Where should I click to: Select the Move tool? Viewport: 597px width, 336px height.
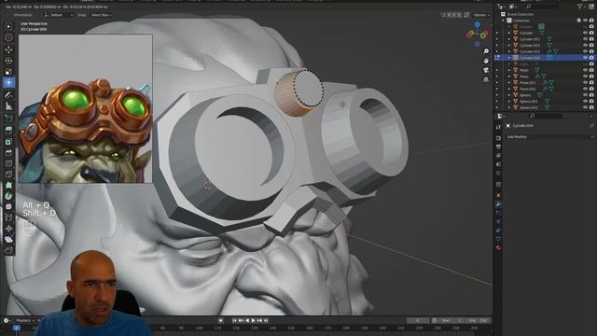coord(8,49)
